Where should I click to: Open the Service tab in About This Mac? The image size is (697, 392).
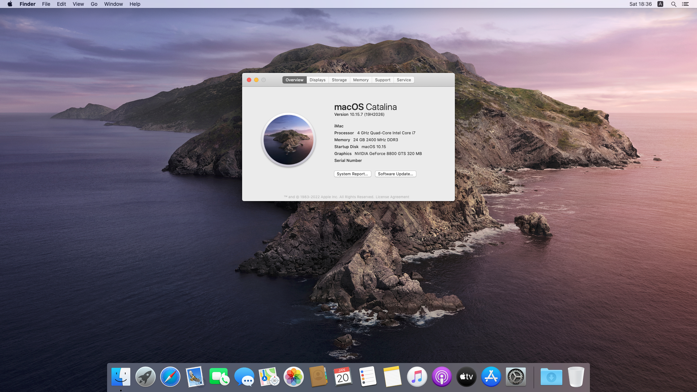click(404, 79)
